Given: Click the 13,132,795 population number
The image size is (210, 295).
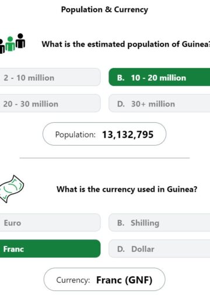Looking at the screenshot, I should pos(128,135).
